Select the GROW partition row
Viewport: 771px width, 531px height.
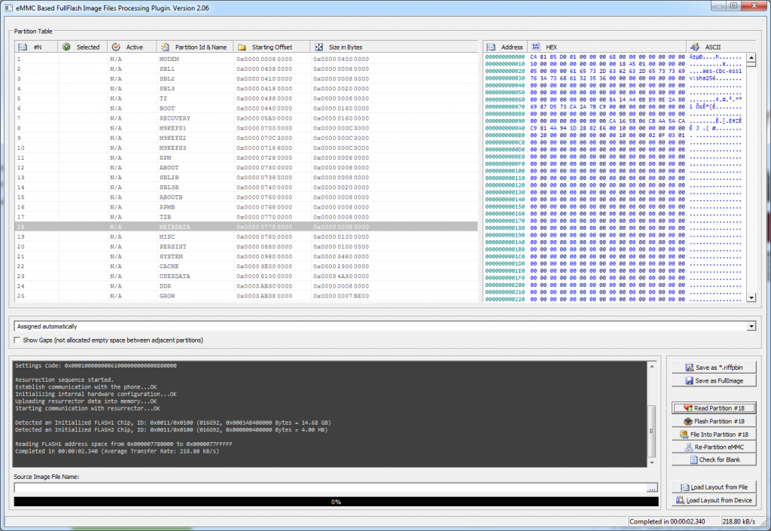pyautogui.click(x=246, y=296)
